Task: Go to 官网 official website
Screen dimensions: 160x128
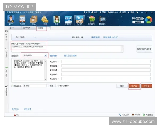Action: pos(86,12)
